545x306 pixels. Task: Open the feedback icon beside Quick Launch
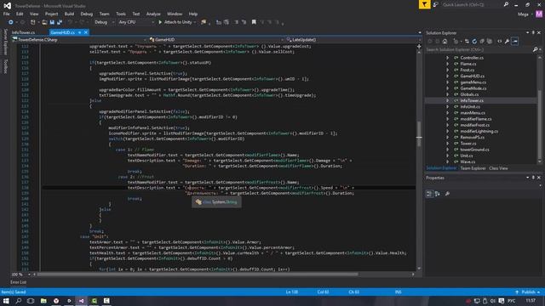(x=435, y=4)
